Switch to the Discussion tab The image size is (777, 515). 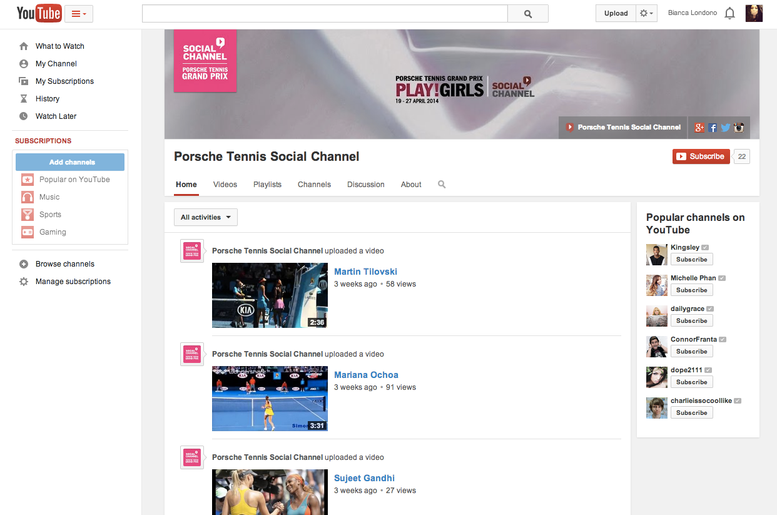click(366, 185)
